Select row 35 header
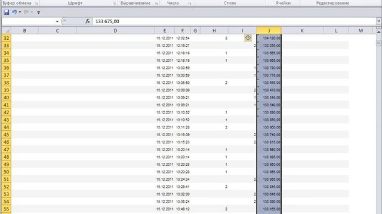 pos(7,61)
